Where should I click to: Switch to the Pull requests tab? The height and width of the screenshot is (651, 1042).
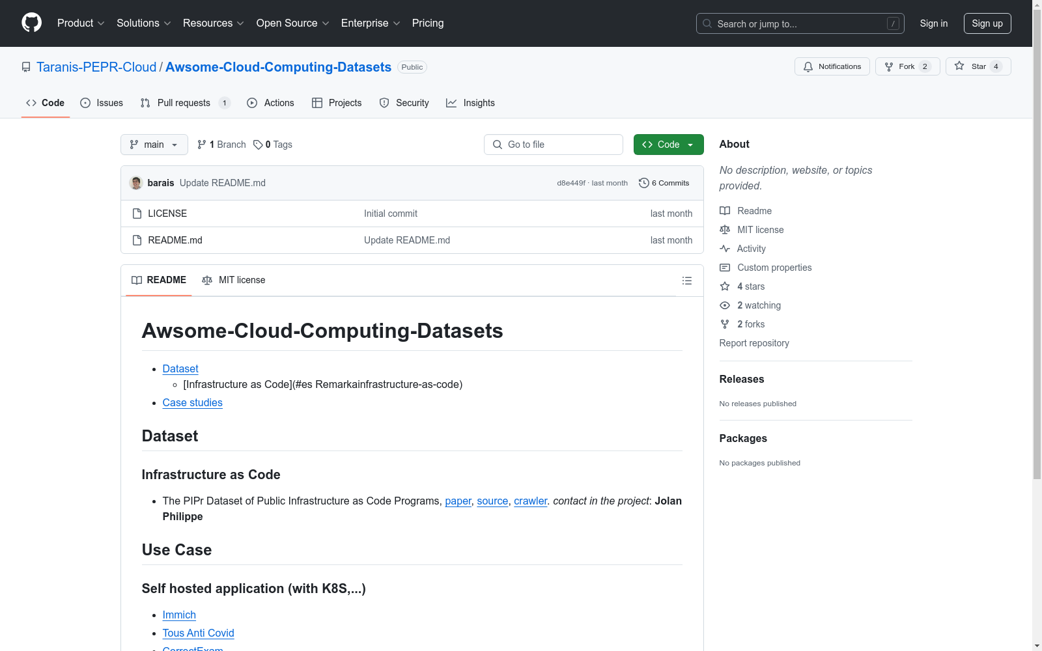click(185, 103)
